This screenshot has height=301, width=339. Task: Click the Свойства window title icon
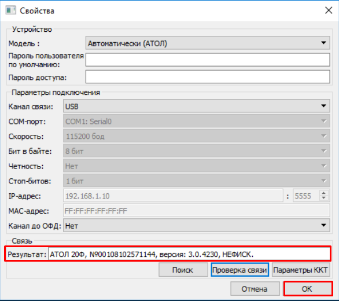click(x=10, y=10)
